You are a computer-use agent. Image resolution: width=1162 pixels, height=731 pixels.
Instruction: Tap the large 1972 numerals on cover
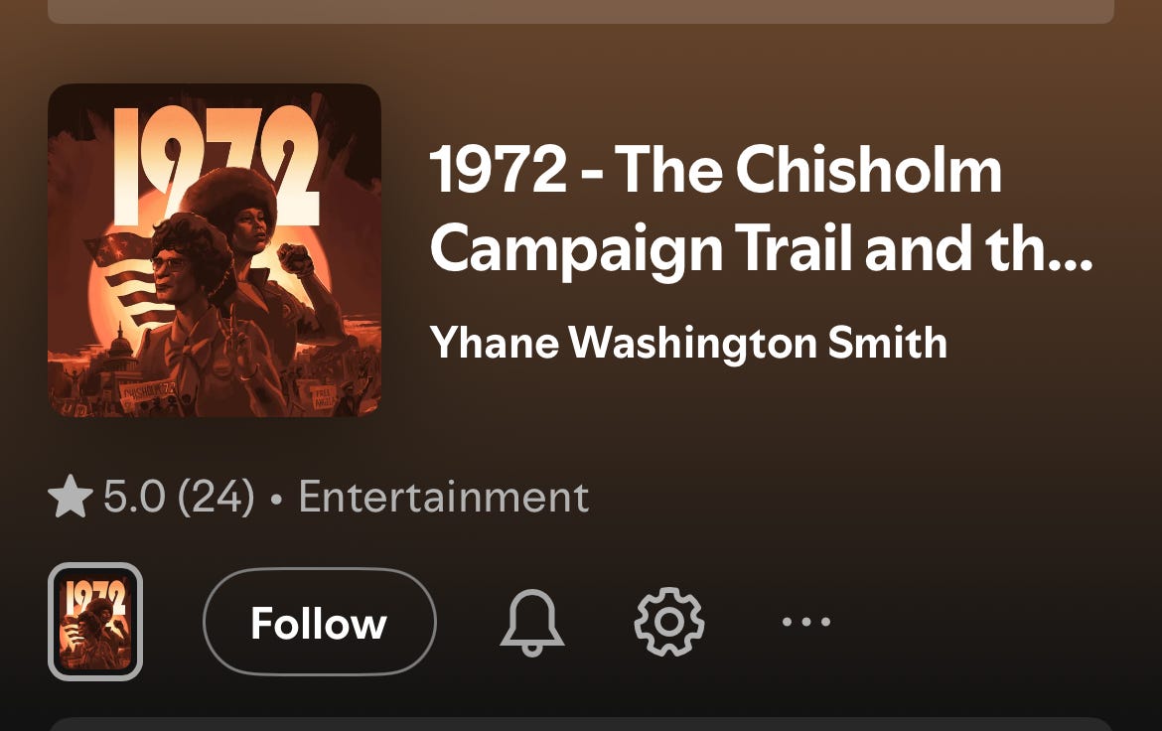coord(217,165)
